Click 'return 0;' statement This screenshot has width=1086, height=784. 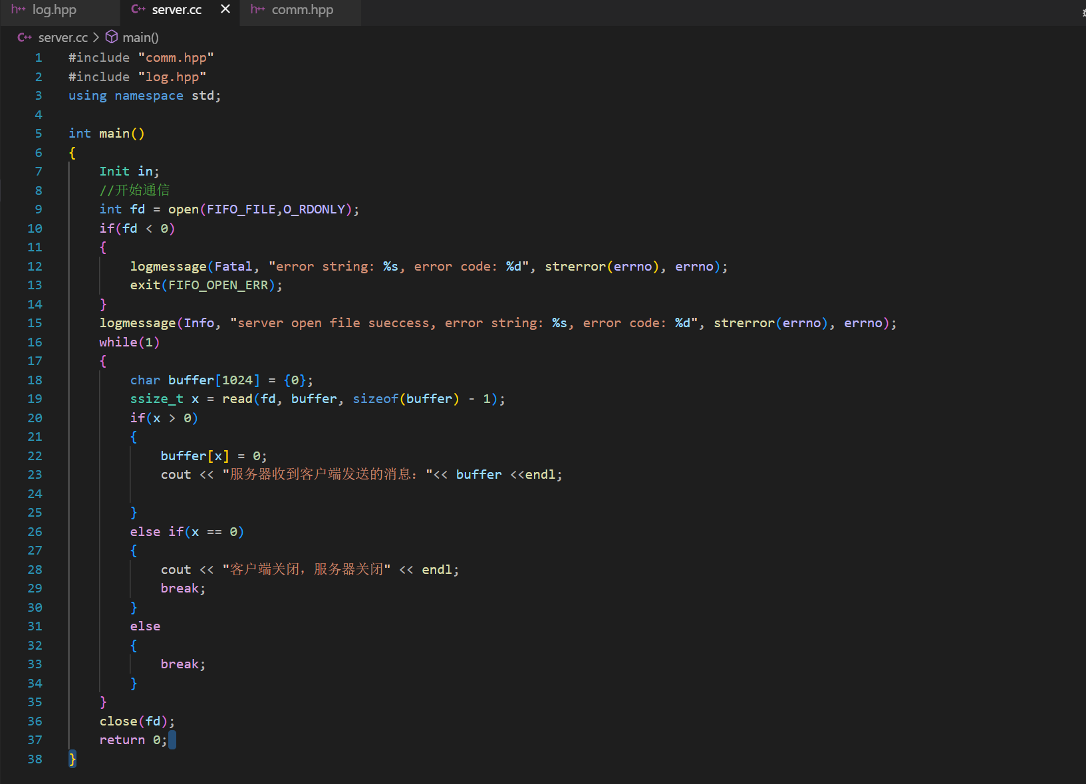pyautogui.click(x=134, y=740)
